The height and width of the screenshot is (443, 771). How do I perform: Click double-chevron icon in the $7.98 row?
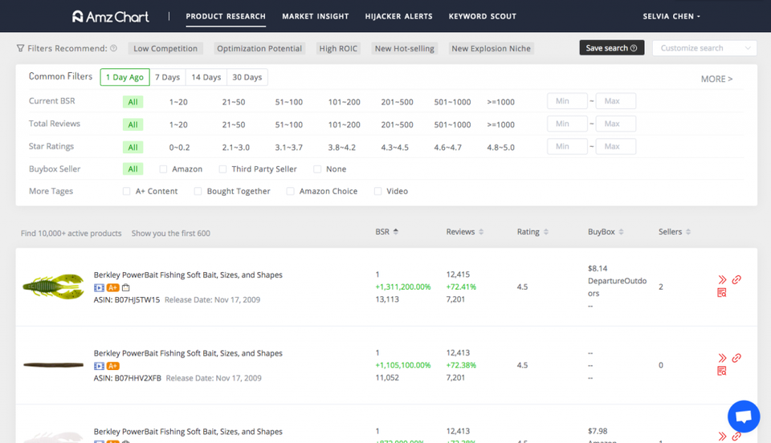(722, 436)
